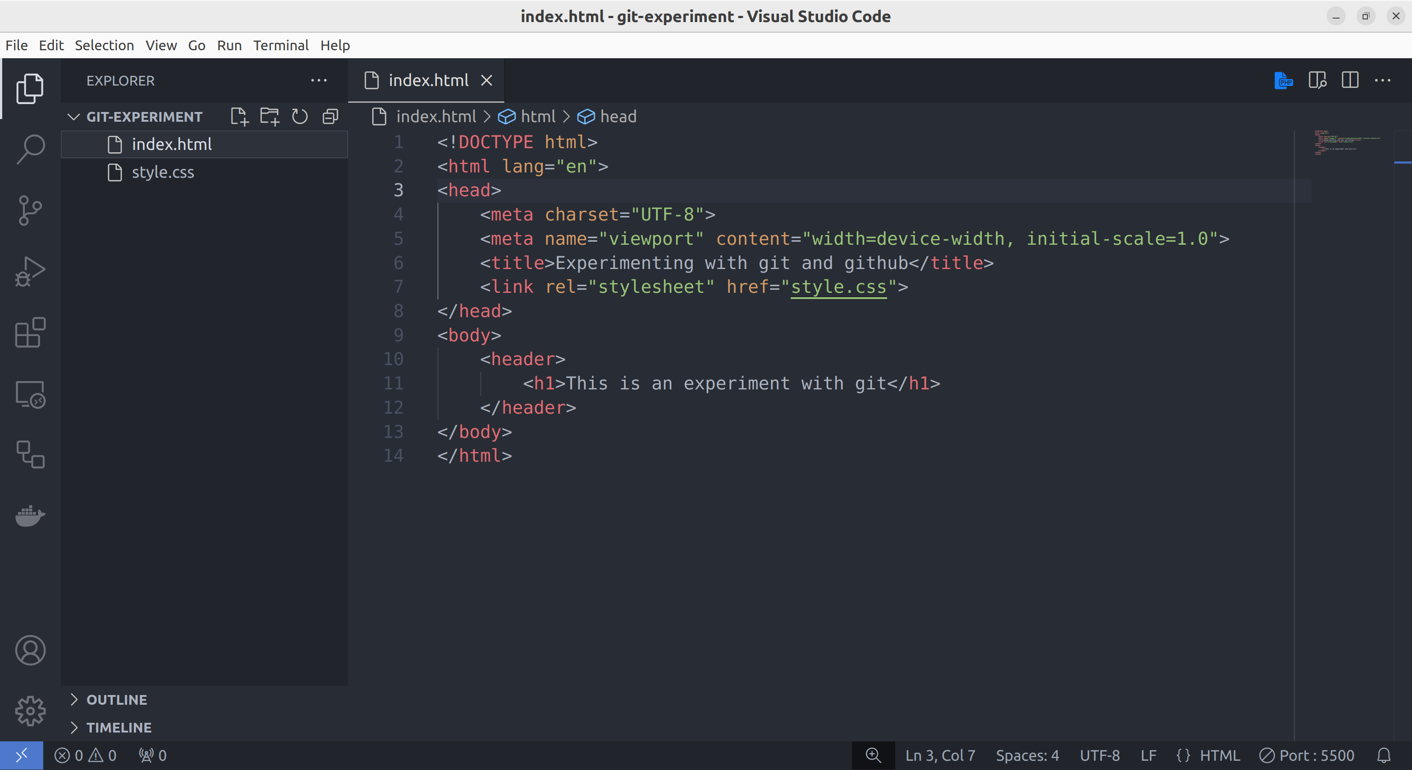This screenshot has height=770, width=1412.
Task: Click the DOCTYPE keyword on line 1
Action: tap(496, 142)
